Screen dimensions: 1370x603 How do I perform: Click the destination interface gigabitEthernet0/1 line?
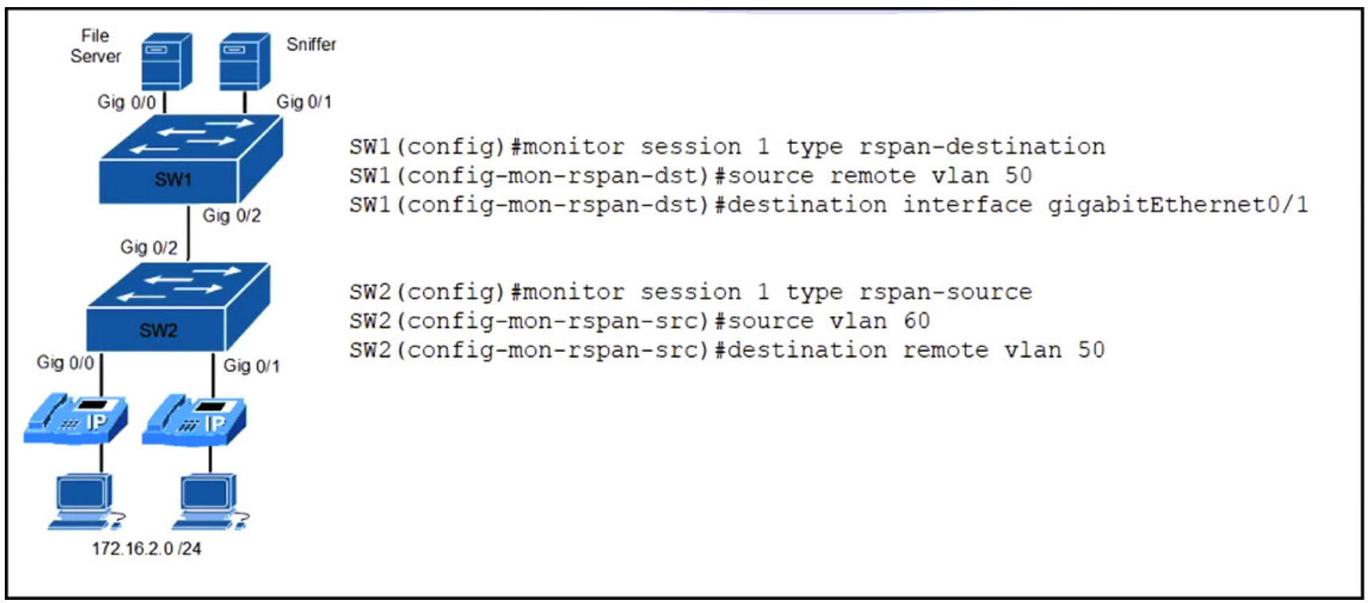pos(829,205)
